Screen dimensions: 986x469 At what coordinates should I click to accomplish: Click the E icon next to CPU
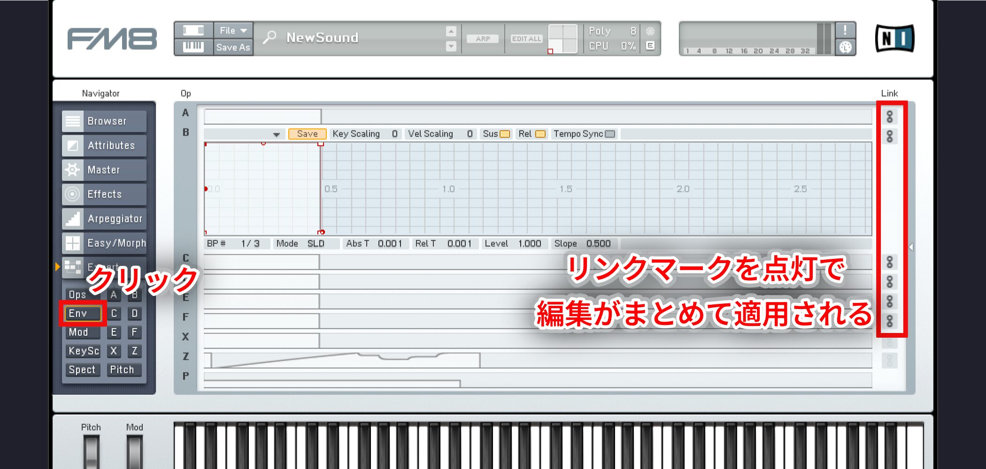pos(650,46)
